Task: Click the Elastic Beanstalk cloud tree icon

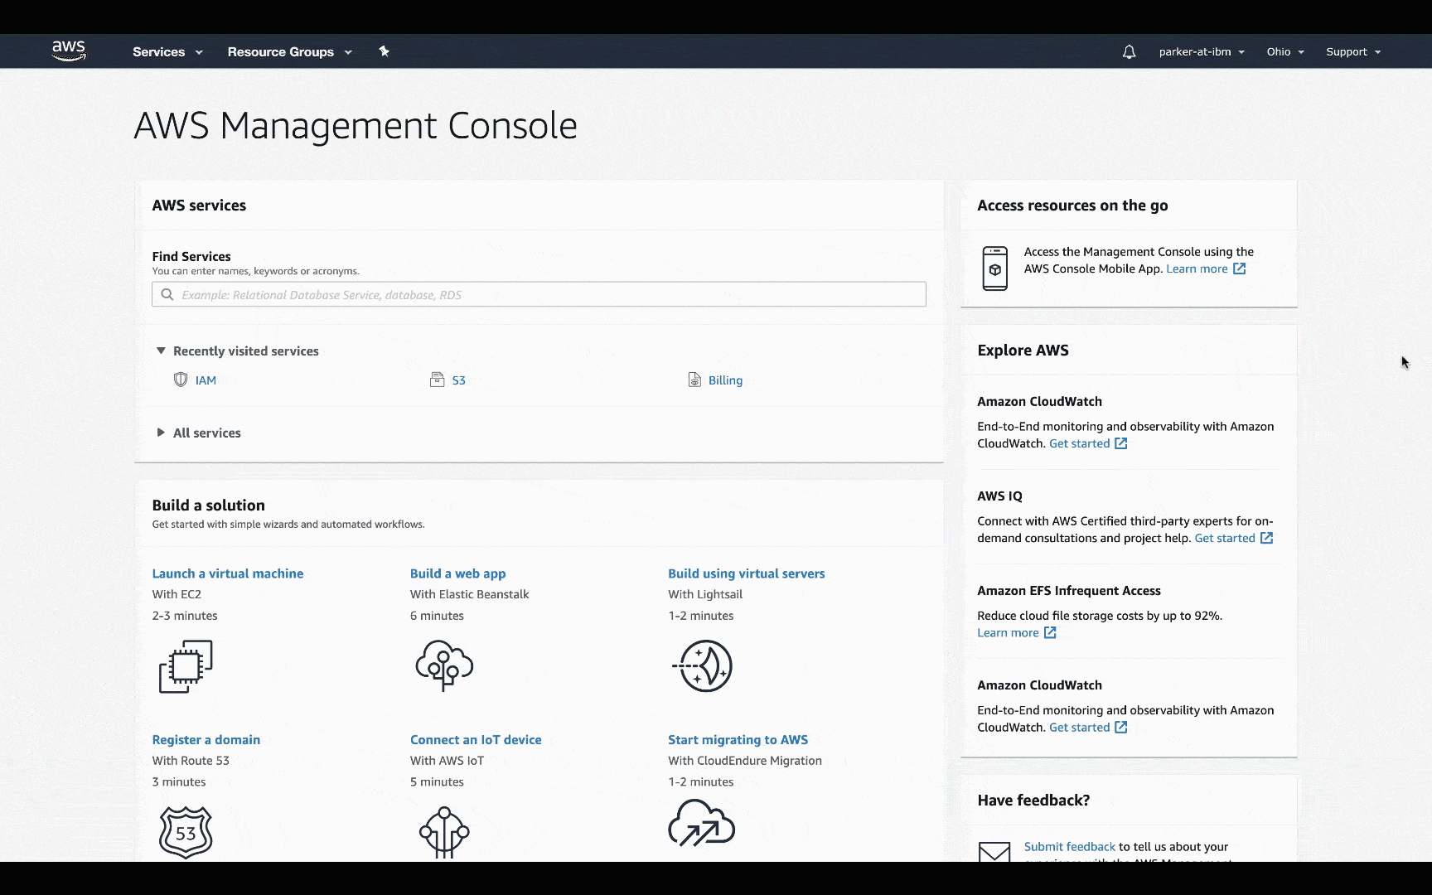Action: point(444,665)
